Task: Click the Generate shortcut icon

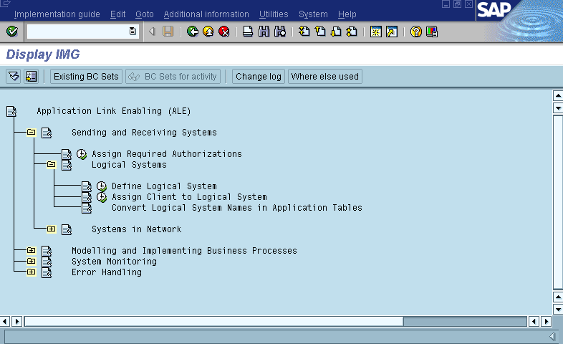Action: pos(392,32)
